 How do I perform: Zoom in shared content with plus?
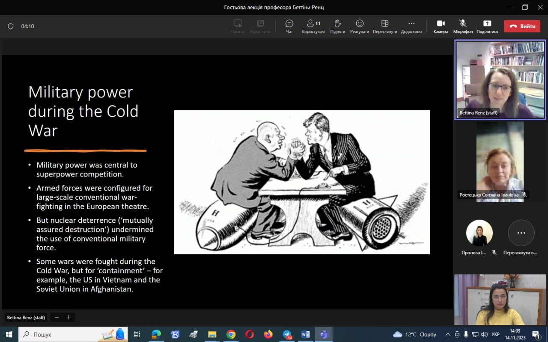68,317
